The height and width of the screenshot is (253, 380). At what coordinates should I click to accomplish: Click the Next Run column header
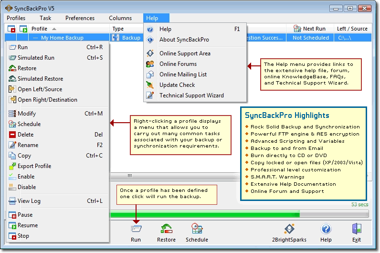point(310,29)
